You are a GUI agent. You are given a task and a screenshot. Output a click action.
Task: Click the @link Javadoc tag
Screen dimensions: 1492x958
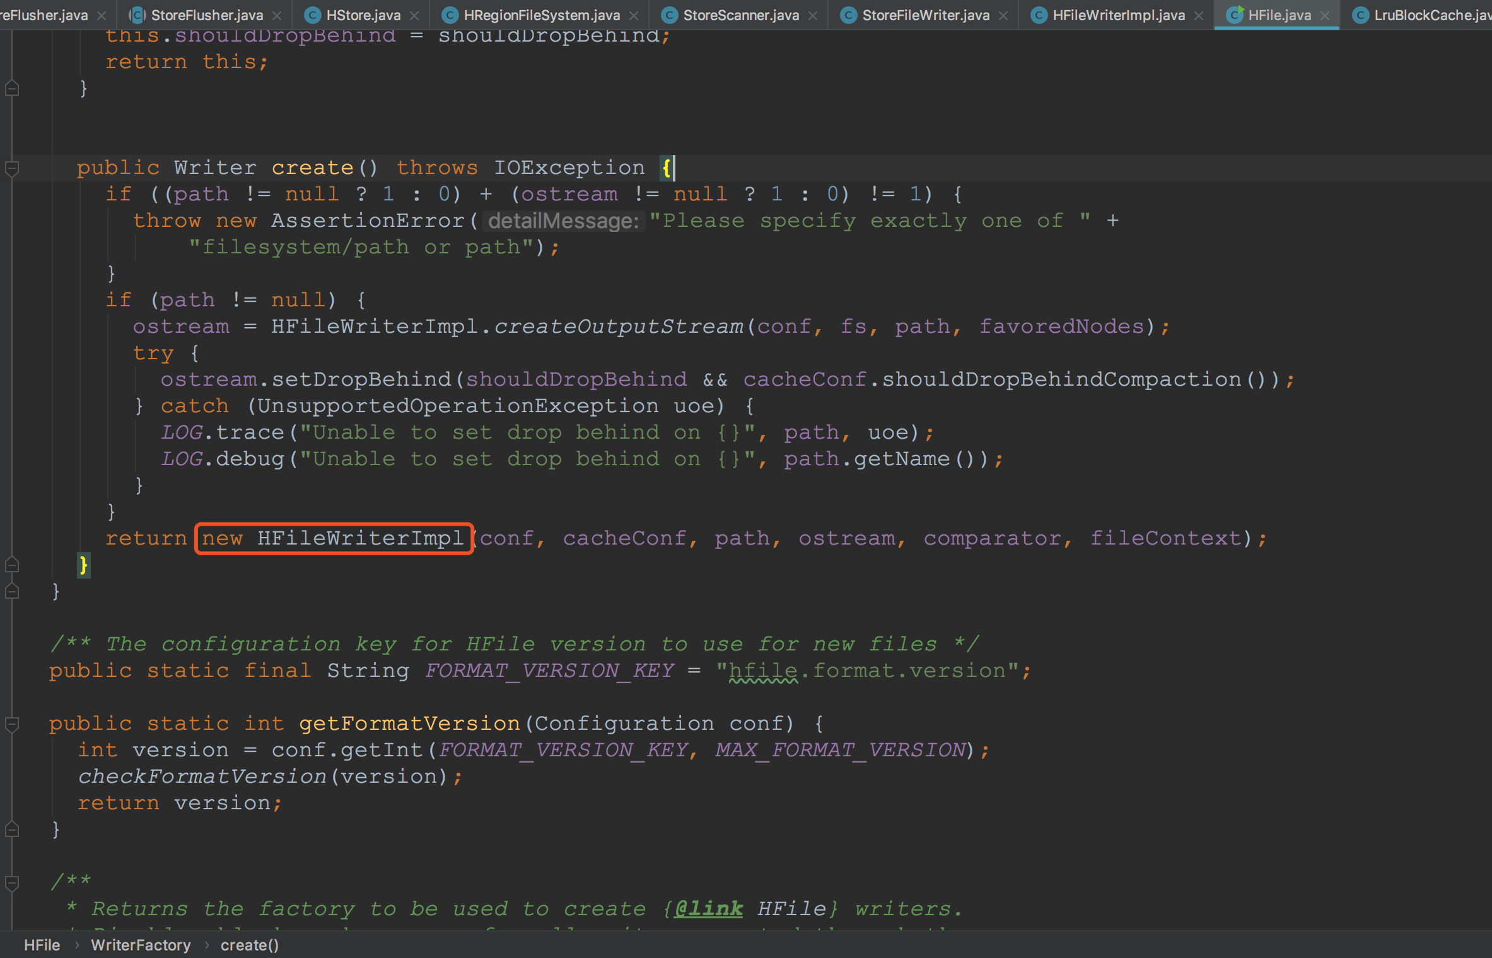click(x=708, y=909)
